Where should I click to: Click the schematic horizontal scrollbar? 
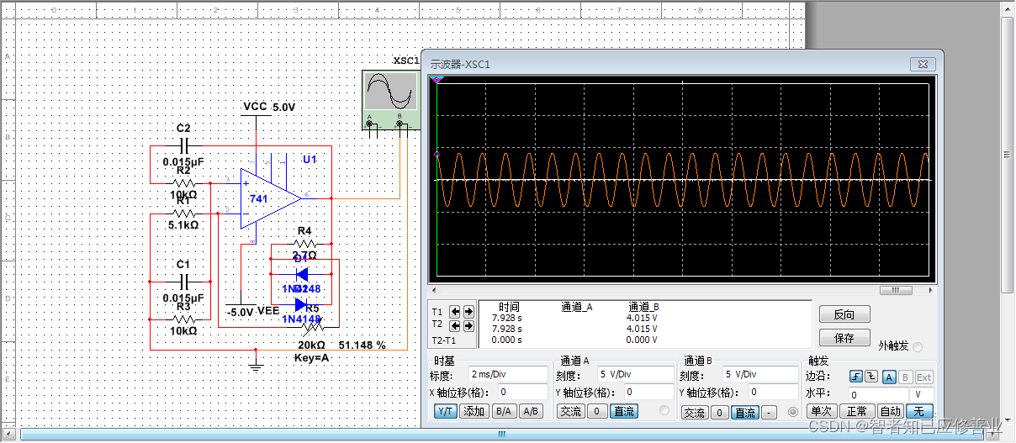(x=502, y=434)
